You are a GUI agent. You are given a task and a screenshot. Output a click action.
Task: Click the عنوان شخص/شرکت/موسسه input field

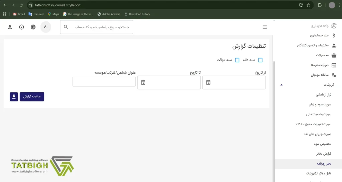click(104, 82)
